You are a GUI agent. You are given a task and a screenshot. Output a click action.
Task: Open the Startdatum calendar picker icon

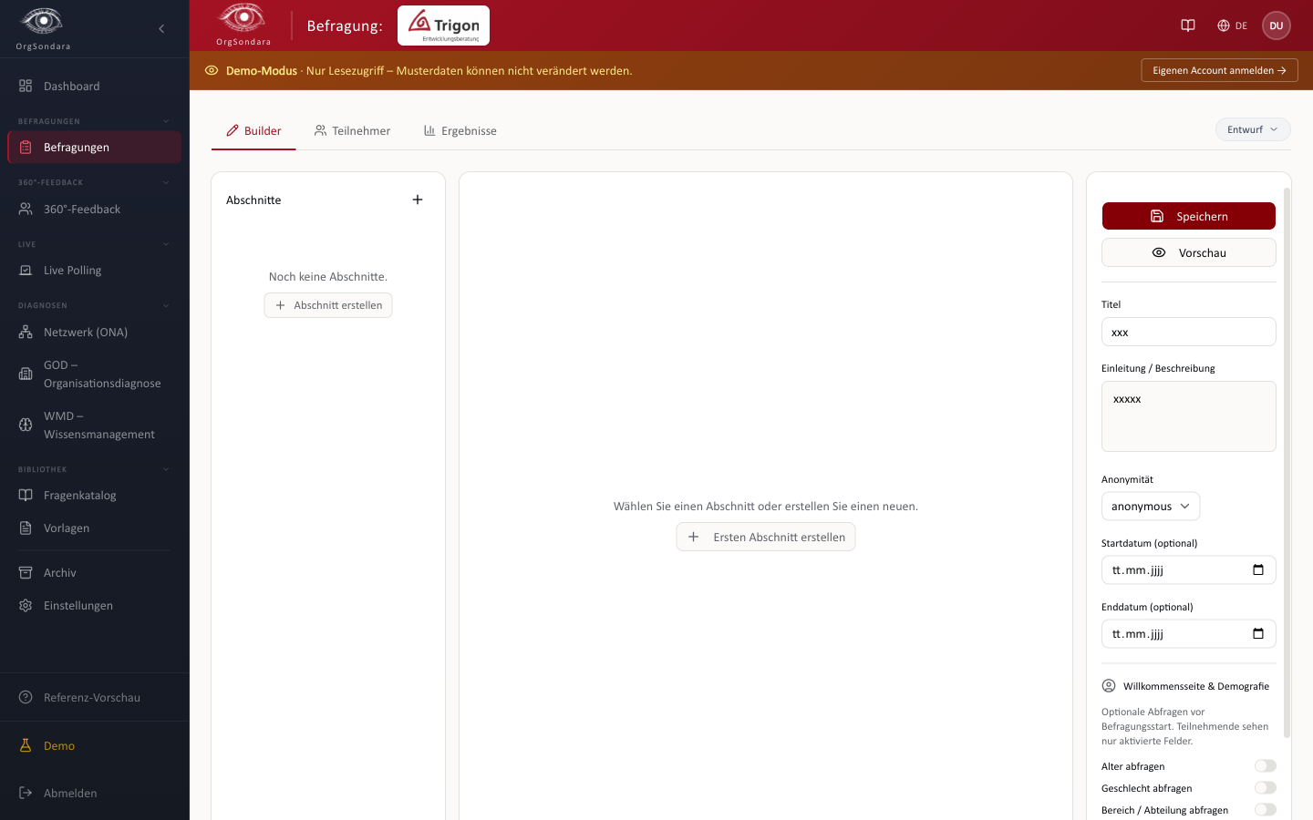click(x=1258, y=569)
